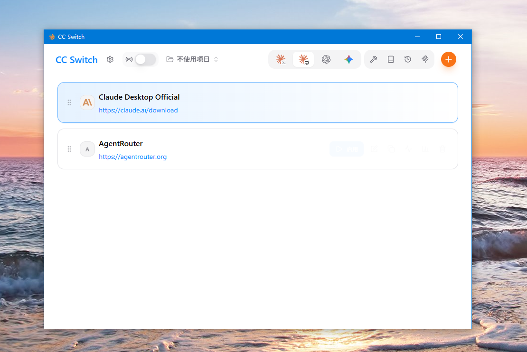Switch to the Gemini star tab
The width and height of the screenshot is (527, 352).
pos(348,59)
